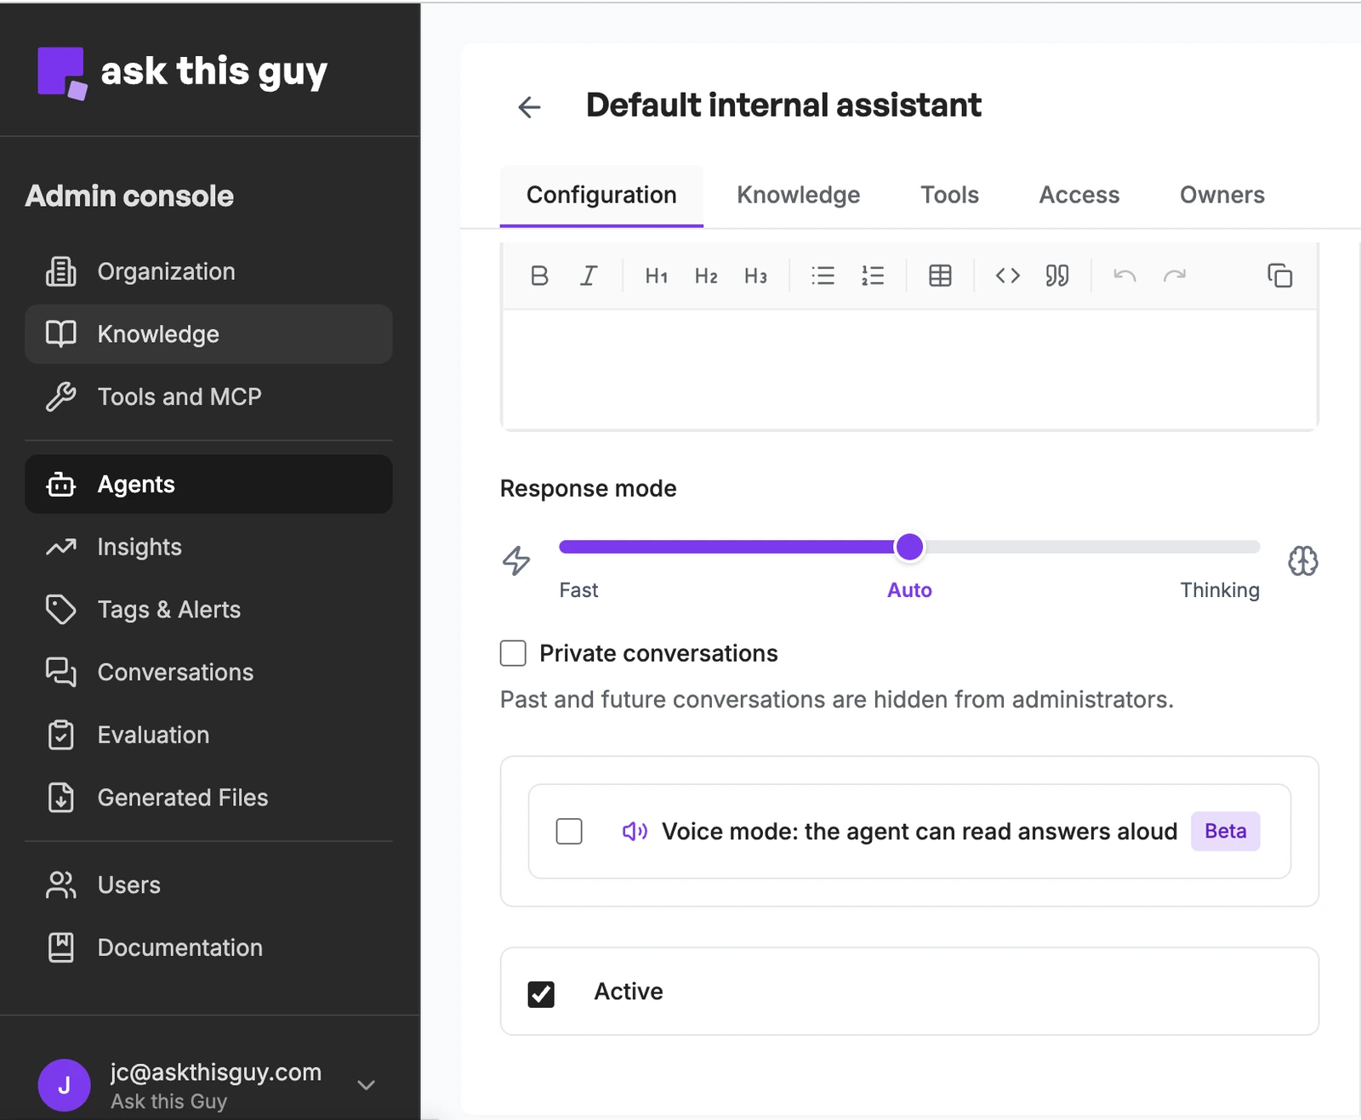Open Documentation in the sidebar
The width and height of the screenshot is (1361, 1120).
tap(208, 947)
